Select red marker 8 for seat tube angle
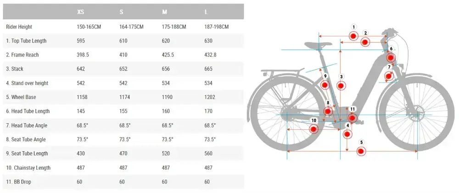Viewport: 459px width, 193px height. click(x=328, y=111)
